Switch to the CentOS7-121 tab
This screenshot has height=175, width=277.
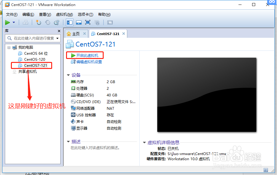(x=108, y=34)
